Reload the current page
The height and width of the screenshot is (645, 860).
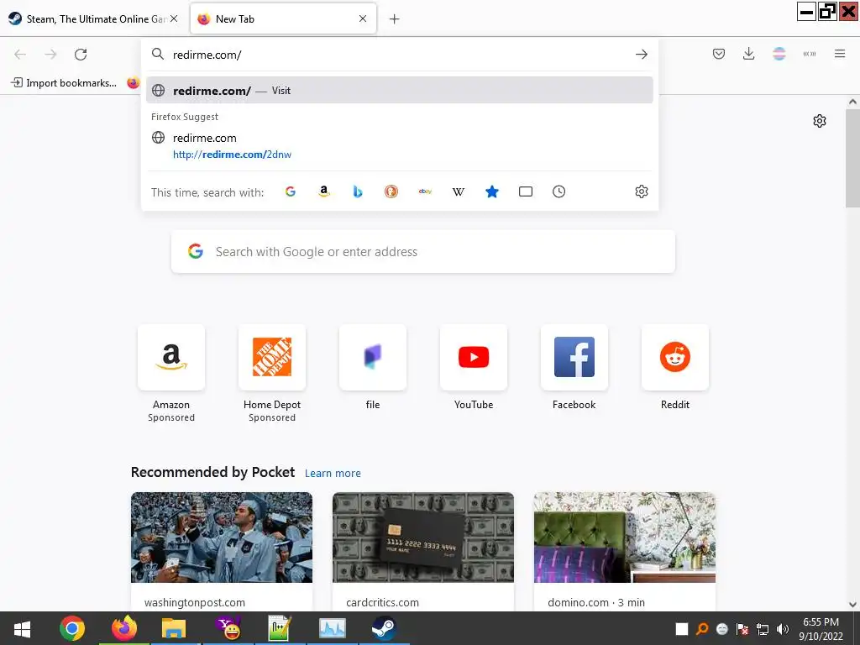(x=81, y=55)
